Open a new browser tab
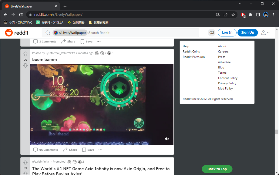279x175 pixels. 65,6
